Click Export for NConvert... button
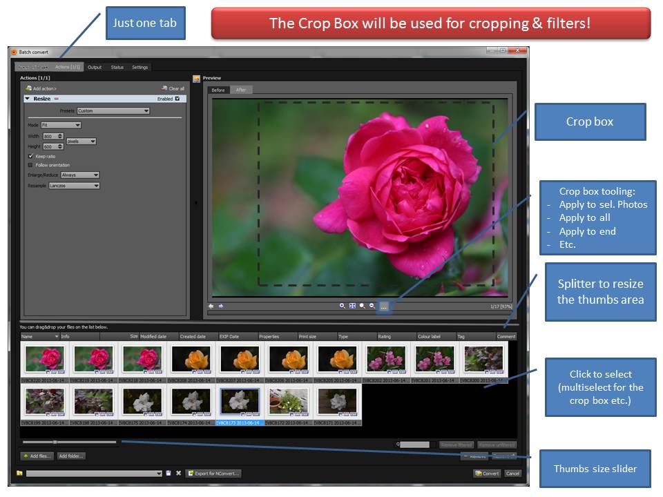663x497 pixels. [214, 474]
